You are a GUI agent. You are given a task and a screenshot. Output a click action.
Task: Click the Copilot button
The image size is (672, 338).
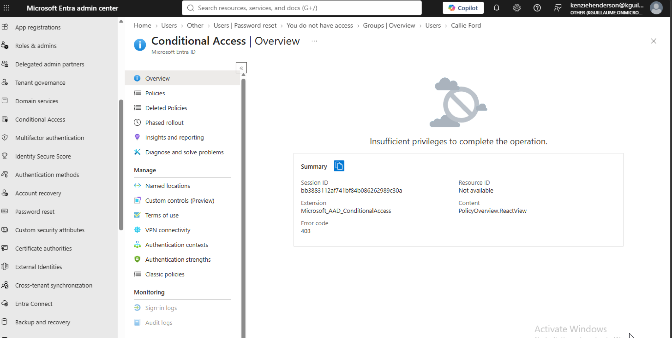click(463, 8)
